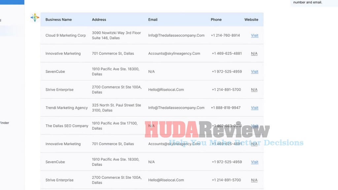Screen dimensions: 338x190
Task: Select phone number +1 214-760-8914
Action: [225, 35]
